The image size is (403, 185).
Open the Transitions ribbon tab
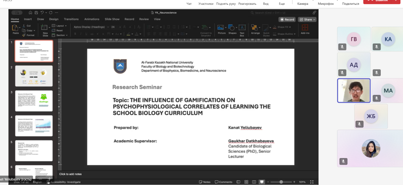pos(71,19)
